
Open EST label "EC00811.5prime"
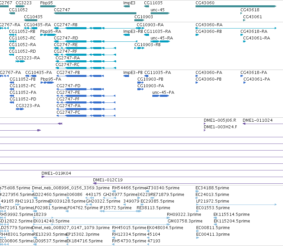point(213,228)
